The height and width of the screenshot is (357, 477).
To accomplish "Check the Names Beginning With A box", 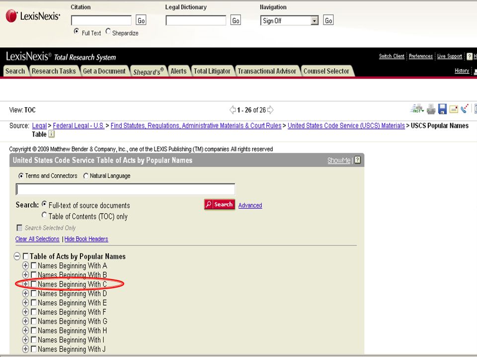I will 34,266.
